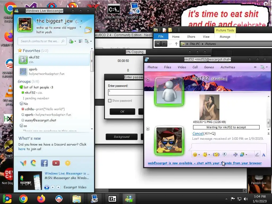Image resolution: width=272 pixels, height=204 pixels.
Task: Focus the Search contacts or the web field
Action: point(42,41)
